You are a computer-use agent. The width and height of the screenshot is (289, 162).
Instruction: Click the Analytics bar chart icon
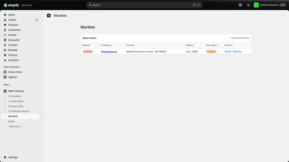coord(5,60)
